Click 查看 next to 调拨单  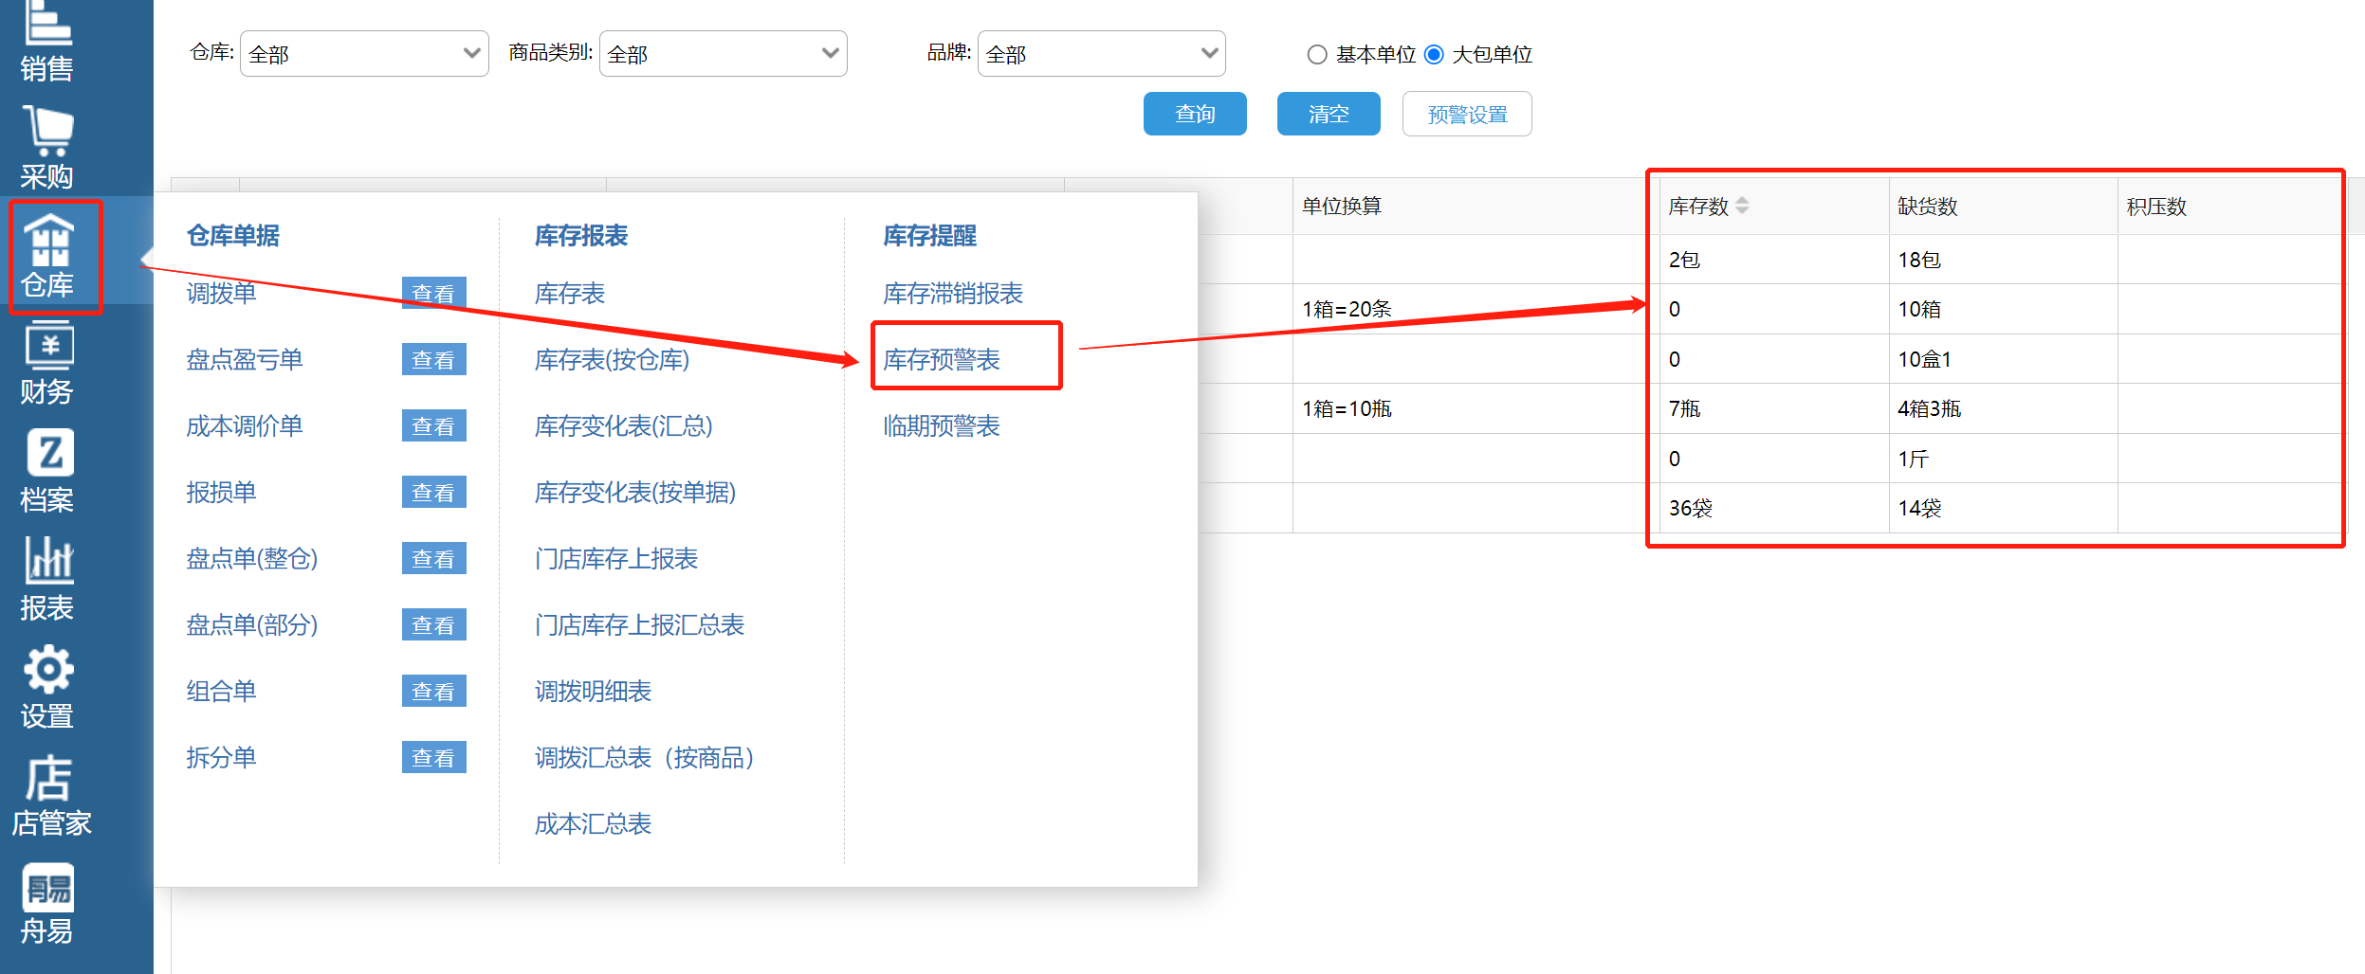click(x=433, y=293)
